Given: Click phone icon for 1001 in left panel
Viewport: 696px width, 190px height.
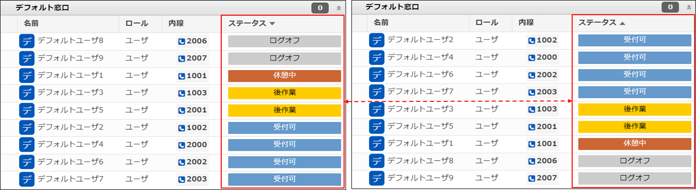Looking at the screenshot, I should click(x=181, y=76).
